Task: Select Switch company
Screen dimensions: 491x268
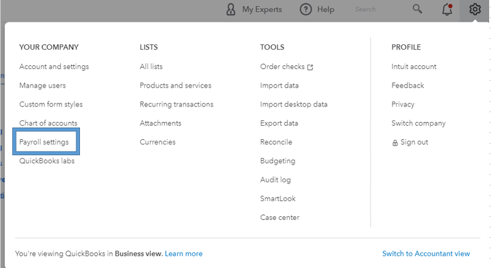Action: click(418, 123)
